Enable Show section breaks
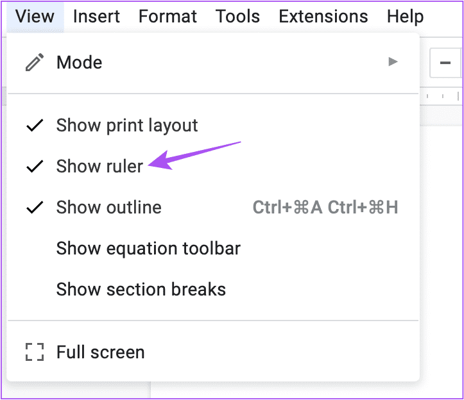 pos(213,289)
